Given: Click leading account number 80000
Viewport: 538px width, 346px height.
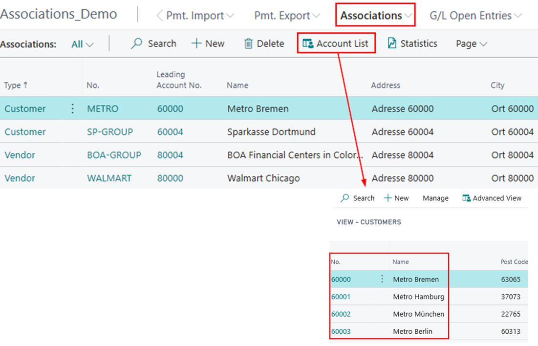Looking at the screenshot, I should pyautogui.click(x=170, y=178).
